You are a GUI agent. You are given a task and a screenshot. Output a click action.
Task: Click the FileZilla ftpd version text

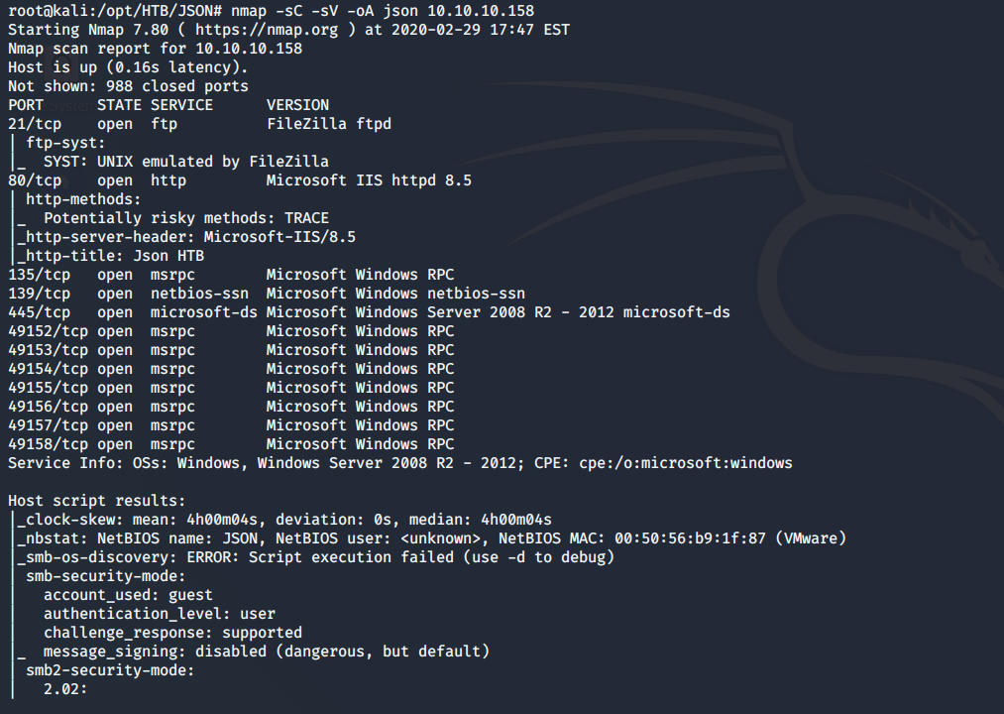(x=329, y=124)
